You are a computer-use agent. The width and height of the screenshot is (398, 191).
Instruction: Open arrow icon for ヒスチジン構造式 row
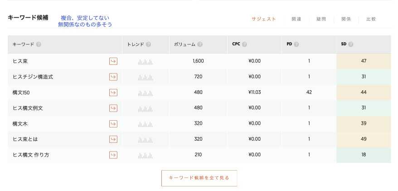pos(113,77)
